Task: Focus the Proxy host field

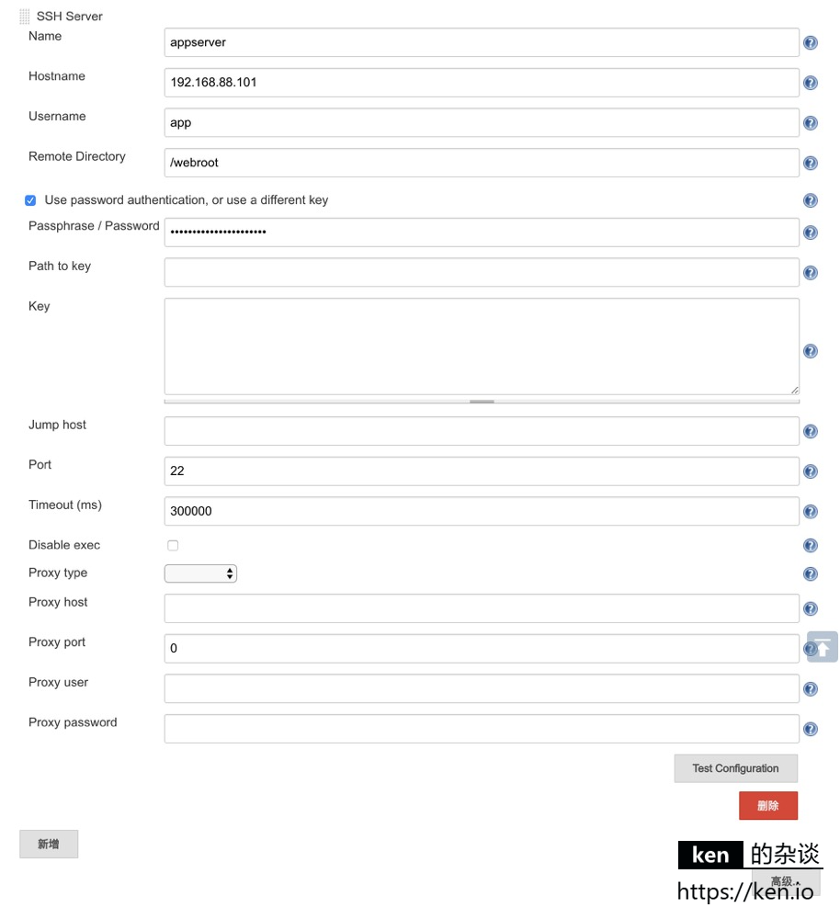Action: tap(482, 608)
